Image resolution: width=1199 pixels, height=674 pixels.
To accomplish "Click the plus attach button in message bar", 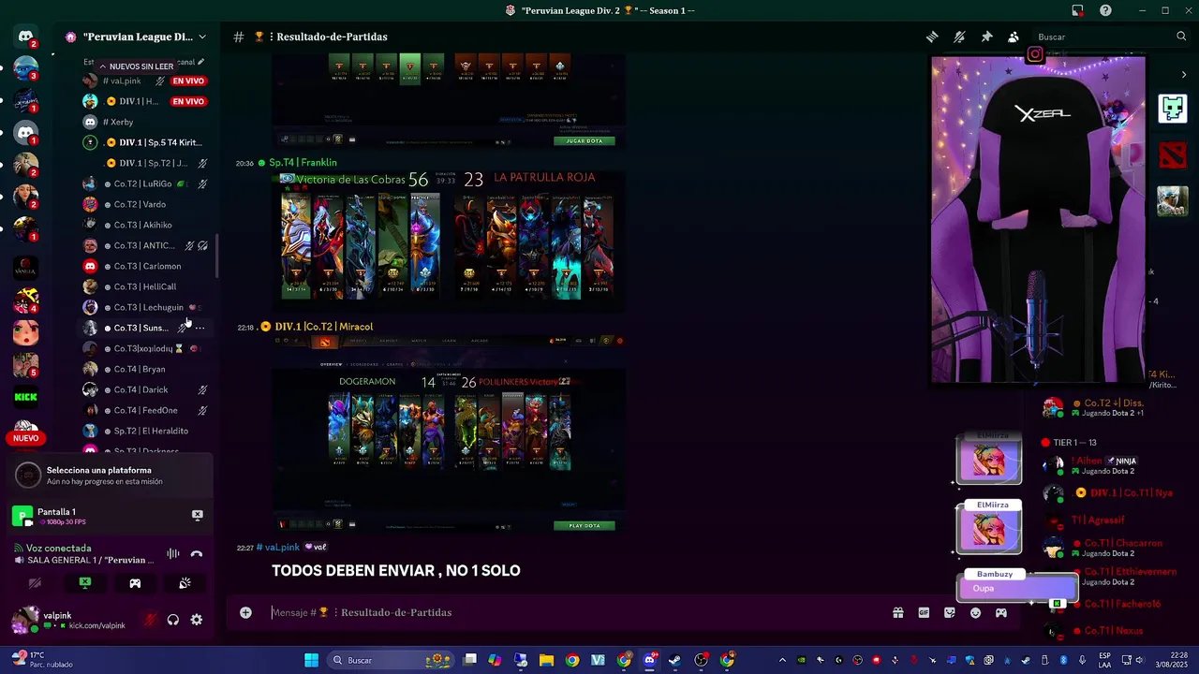I will point(245,612).
